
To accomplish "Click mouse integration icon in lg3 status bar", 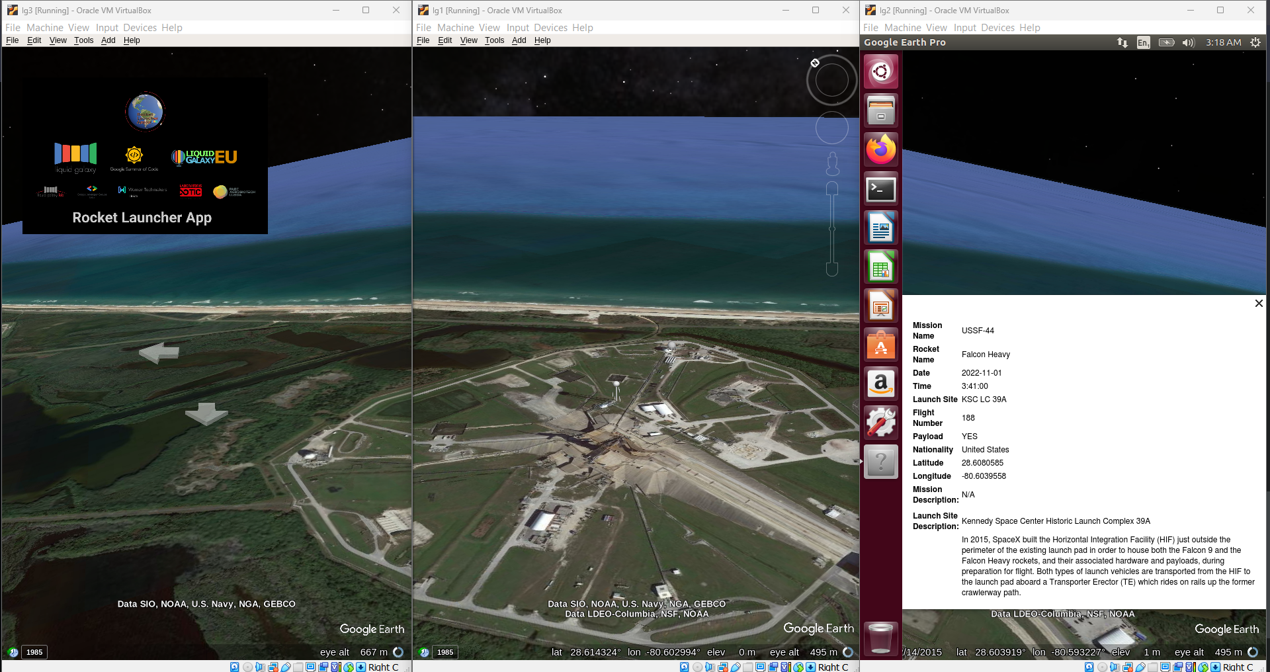I will coord(349,667).
